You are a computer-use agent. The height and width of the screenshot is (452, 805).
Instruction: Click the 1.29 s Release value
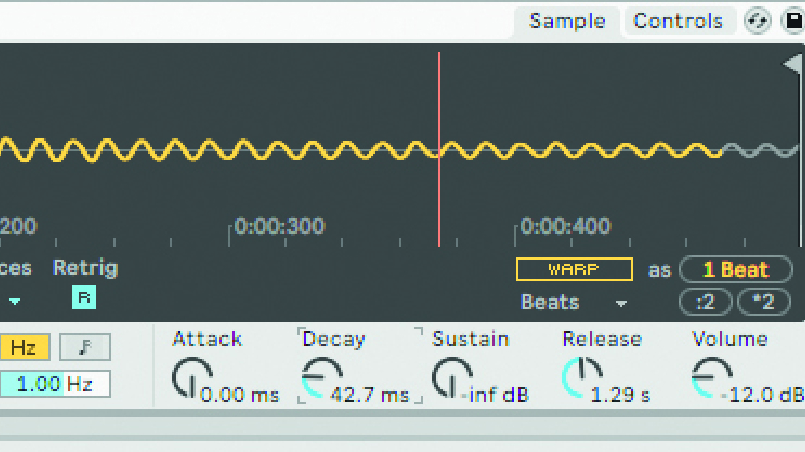(x=620, y=395)
